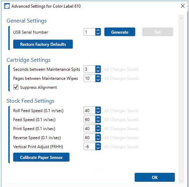Viewport: 189px width, 187px height.
Task: Click the Feed Speed value field
Action: (89, 119)
